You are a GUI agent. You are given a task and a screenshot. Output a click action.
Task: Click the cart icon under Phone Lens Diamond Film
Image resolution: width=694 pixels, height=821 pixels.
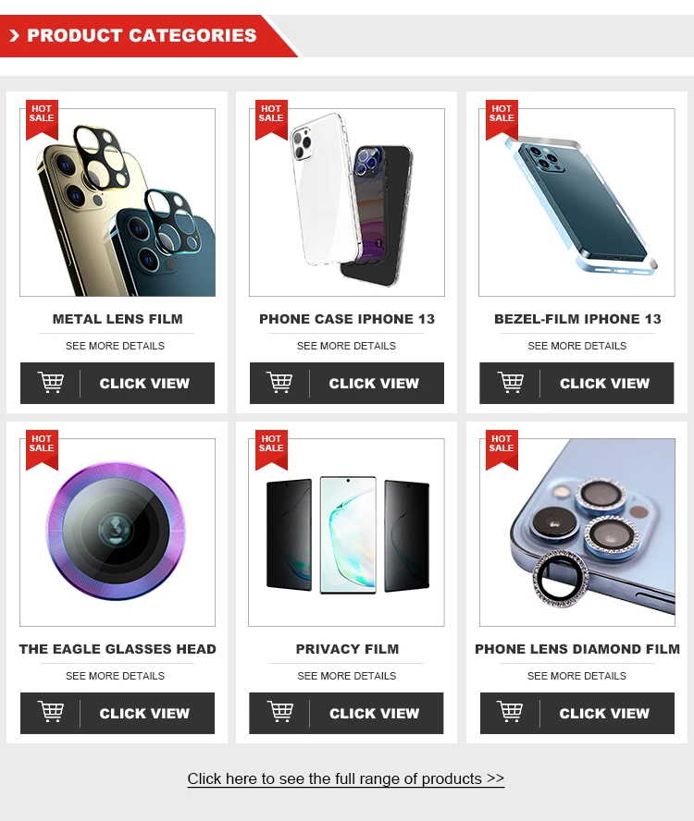click(x=510, y=712)
